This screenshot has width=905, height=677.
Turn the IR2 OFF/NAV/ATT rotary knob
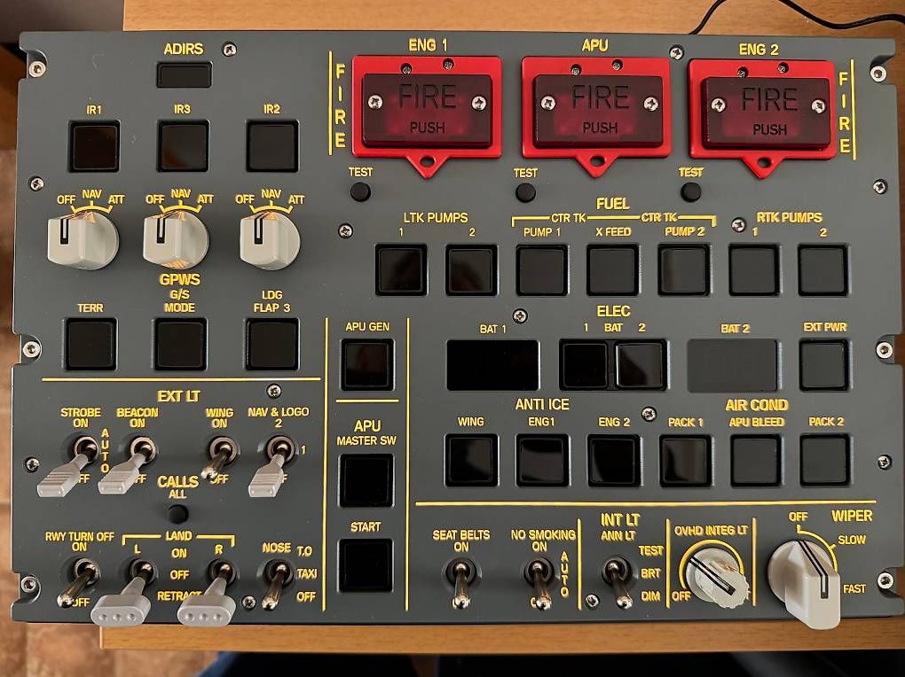tap(270, 239)
